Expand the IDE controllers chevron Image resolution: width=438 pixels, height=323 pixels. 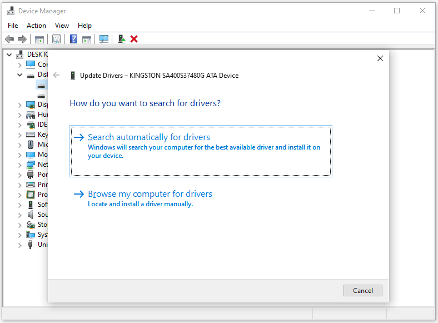[19, 125]
